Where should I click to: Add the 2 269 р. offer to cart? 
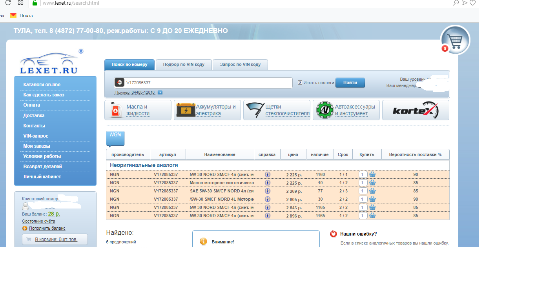(x=372, y=191)
